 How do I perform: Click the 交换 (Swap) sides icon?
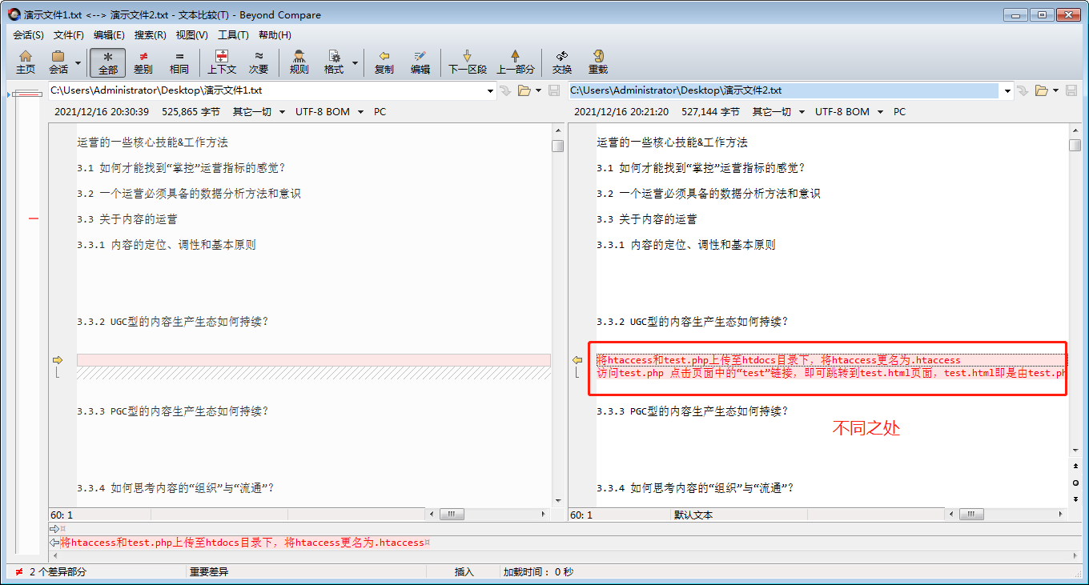(x=562, y=62)
